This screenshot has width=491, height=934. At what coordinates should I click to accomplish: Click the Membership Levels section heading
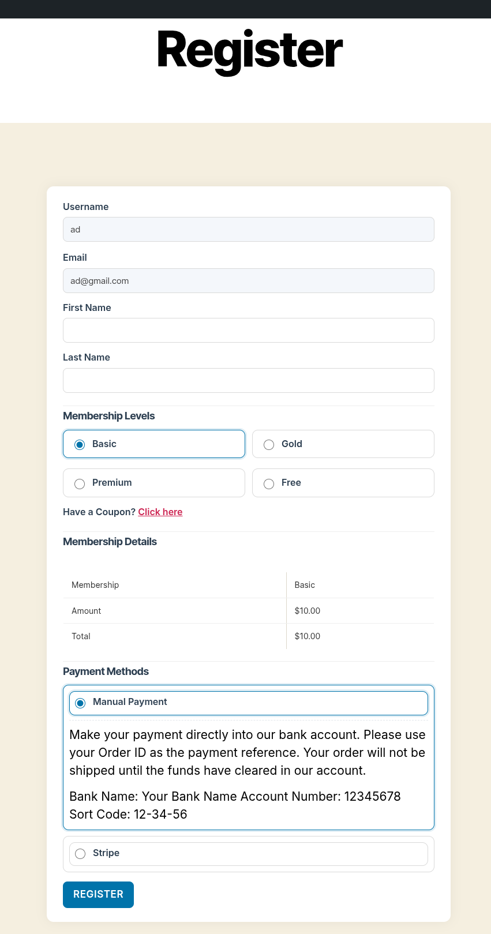109,416
